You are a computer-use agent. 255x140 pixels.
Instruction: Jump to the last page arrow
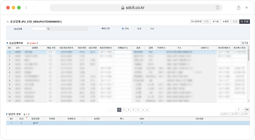pyautogui.click(x=147, y=110)
